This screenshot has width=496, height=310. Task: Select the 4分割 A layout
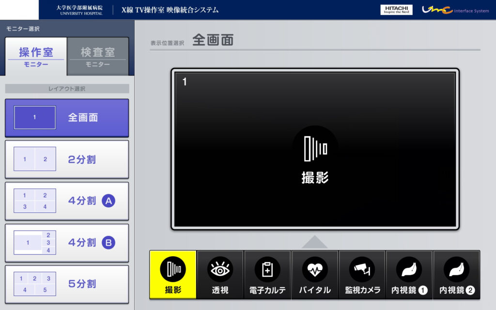pyautogui.click(x=67, y=201)
